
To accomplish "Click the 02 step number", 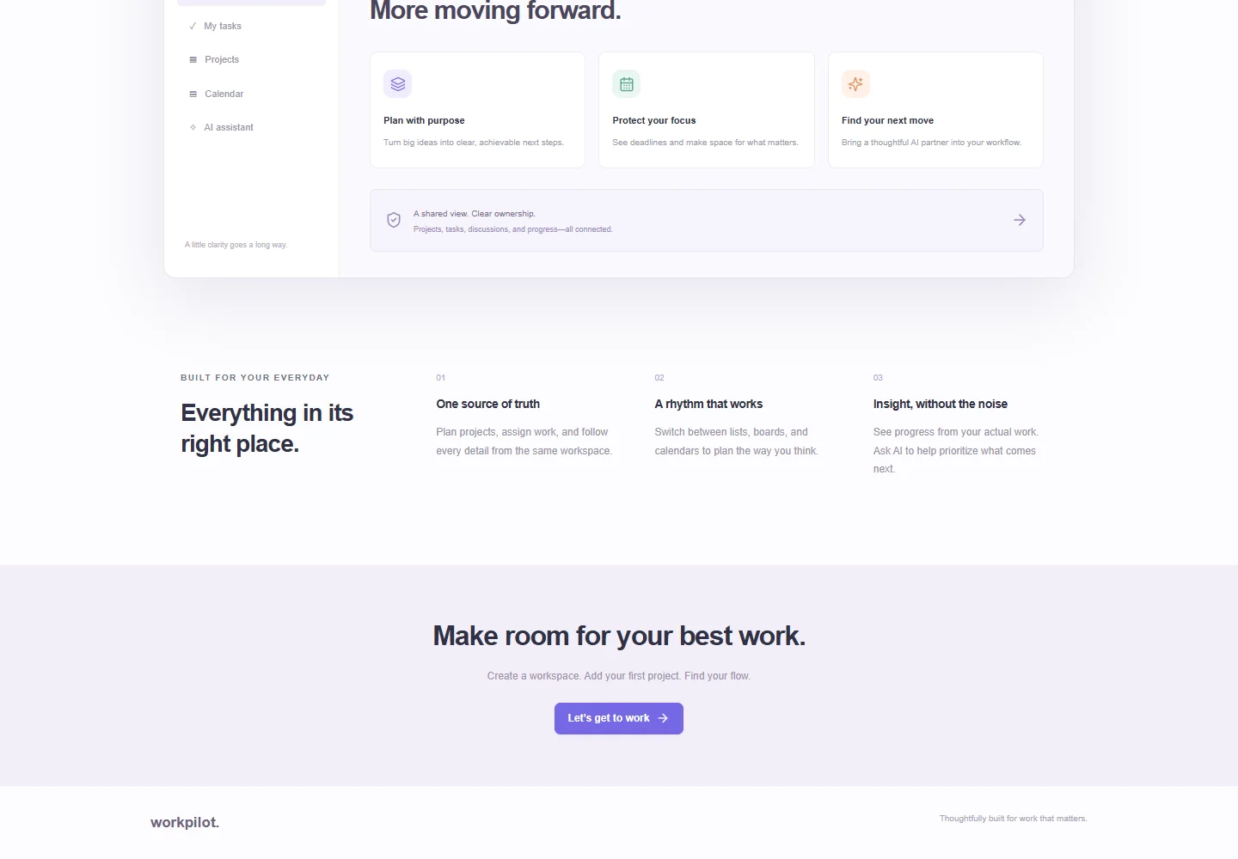I will point(659,378).
